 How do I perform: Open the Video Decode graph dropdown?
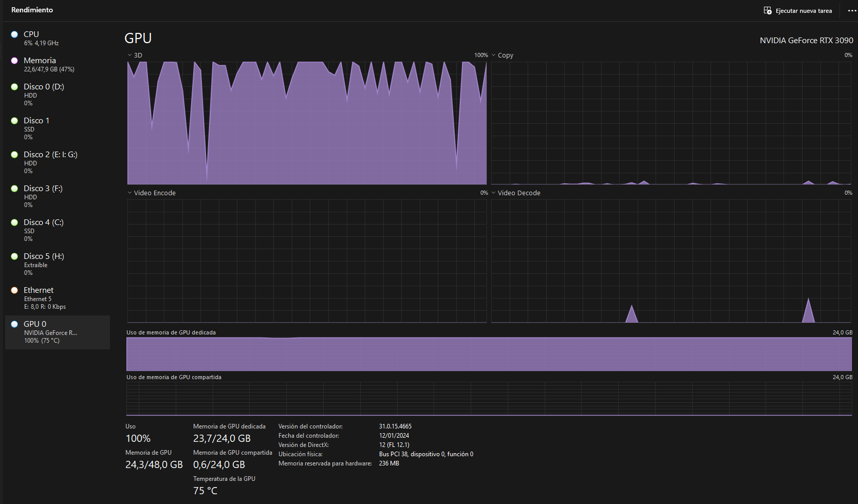click(494, 193)
